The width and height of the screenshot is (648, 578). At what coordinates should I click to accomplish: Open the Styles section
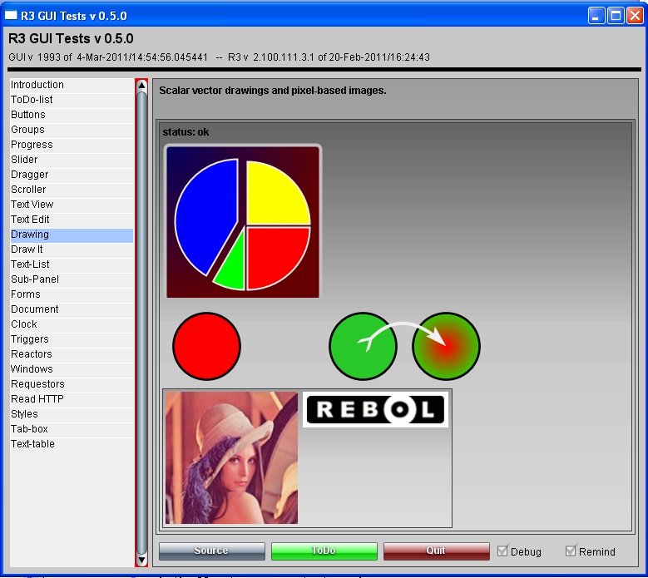pos(72,414)
